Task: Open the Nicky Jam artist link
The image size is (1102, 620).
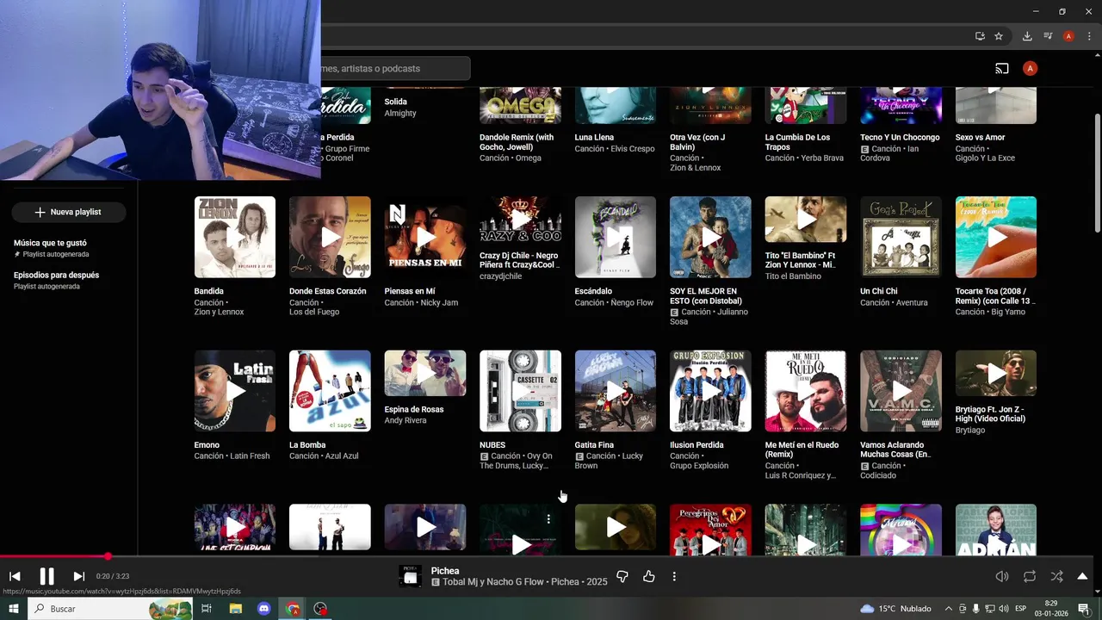Action: coord(439,302)
